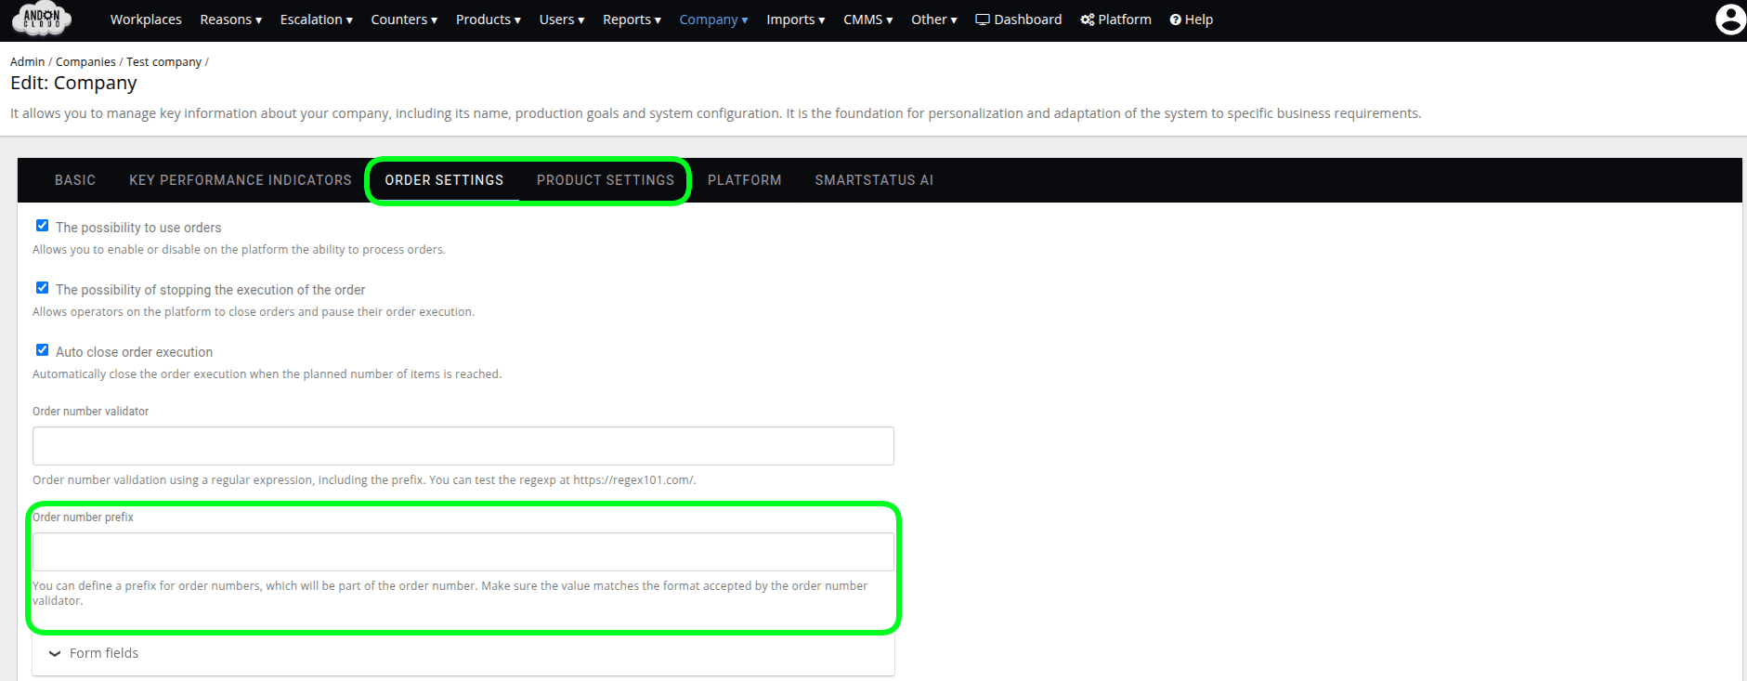
Task: Open Help with question mark icon
Action: pos(1191,20)
